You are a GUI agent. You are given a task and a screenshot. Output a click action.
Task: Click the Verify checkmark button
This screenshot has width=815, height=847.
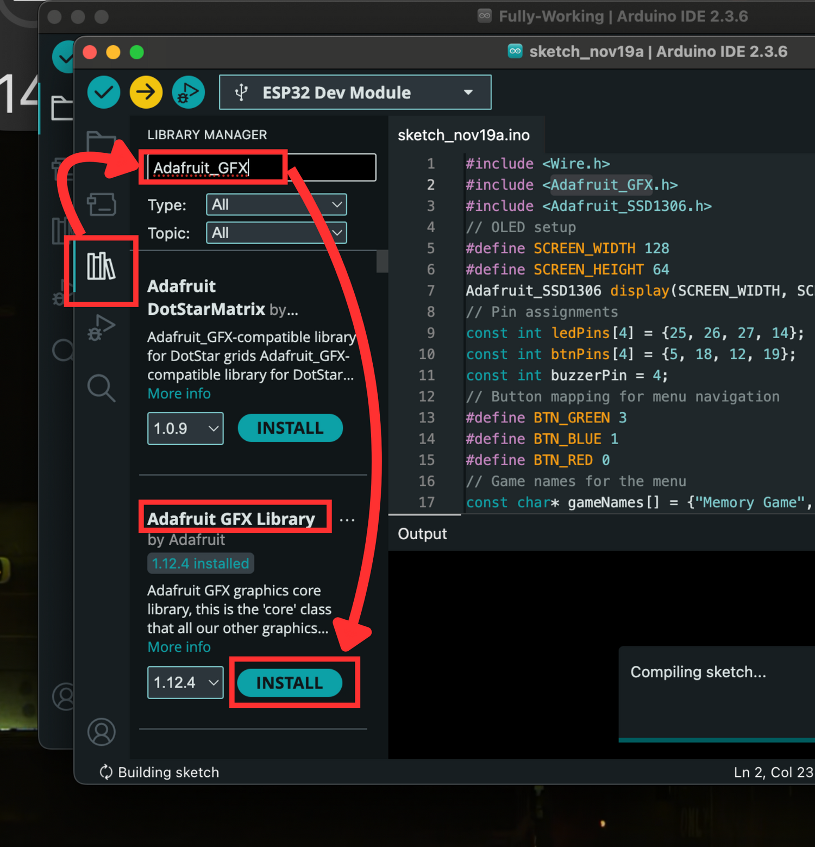(103, 92)
